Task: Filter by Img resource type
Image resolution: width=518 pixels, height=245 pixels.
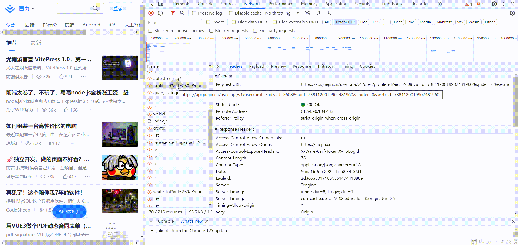Action: pos(411,22)
